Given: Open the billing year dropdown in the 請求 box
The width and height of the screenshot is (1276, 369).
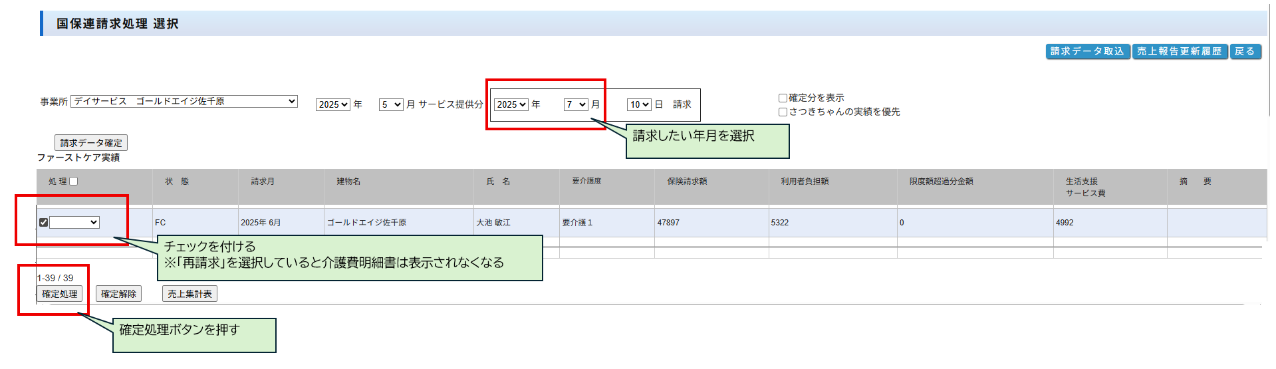Looking at the screenshot, I should [x=511, y=104].
